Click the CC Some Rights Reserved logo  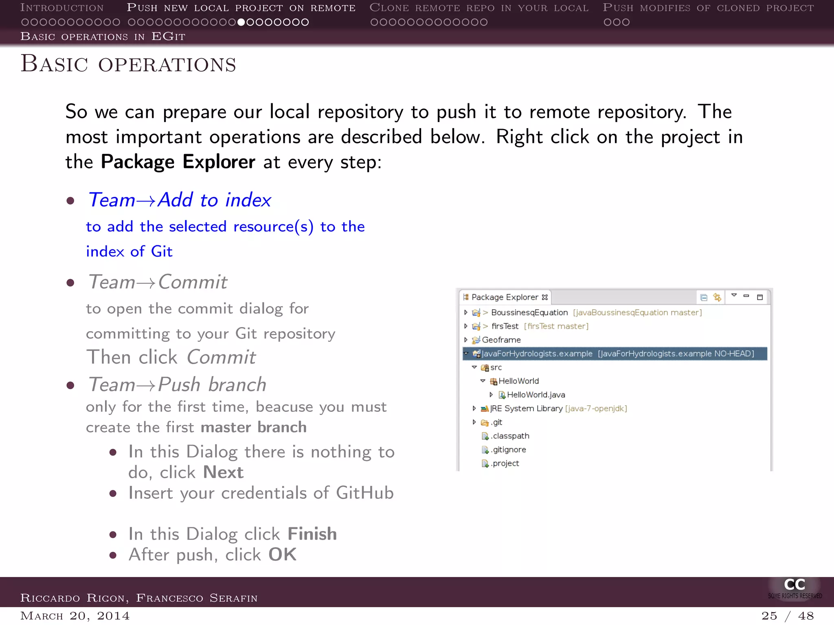click(794, 588)
